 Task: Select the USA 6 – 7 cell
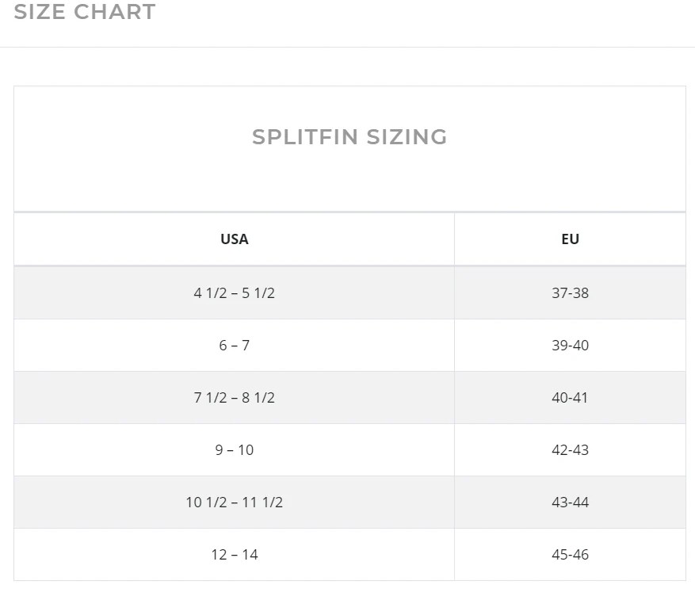[x=234, y=345]
